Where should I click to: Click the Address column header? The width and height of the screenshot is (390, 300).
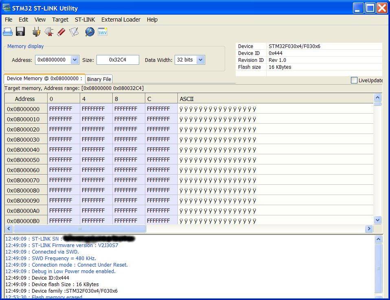(x=26, y=99)
